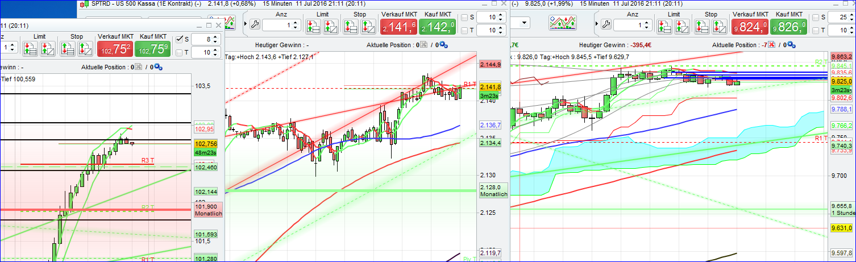Click grey close-position X in 102,75 window
This screenshot has width=856, height=262.
tap(138, 68)
